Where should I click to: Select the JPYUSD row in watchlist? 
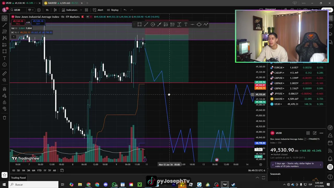[x=297, y=94]
